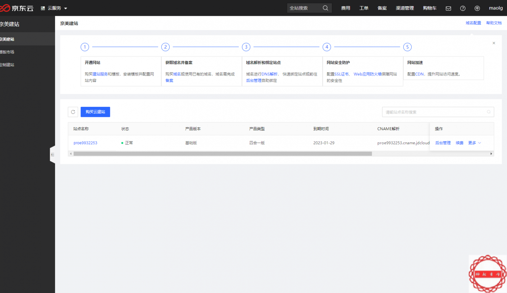Screen dimensions: 507x293
Task: Select 京美建站 item in the sidebar
Action: pyautogui.click(x=27, y=39)
